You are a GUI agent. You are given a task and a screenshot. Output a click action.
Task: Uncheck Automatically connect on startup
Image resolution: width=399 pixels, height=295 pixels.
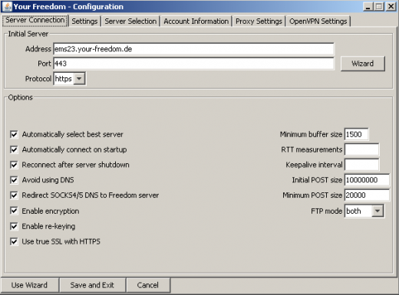(14, 149)
